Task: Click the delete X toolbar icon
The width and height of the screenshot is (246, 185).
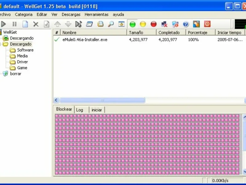Action: click(x=36, y=24)
